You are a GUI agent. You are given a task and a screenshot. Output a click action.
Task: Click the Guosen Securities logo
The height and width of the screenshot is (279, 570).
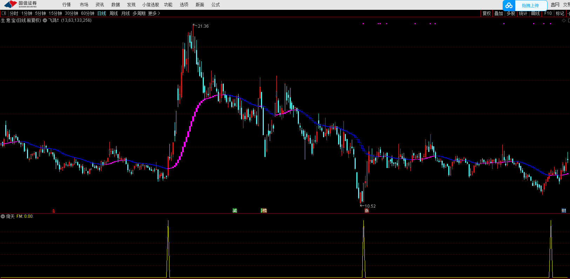tap(20, 5)
